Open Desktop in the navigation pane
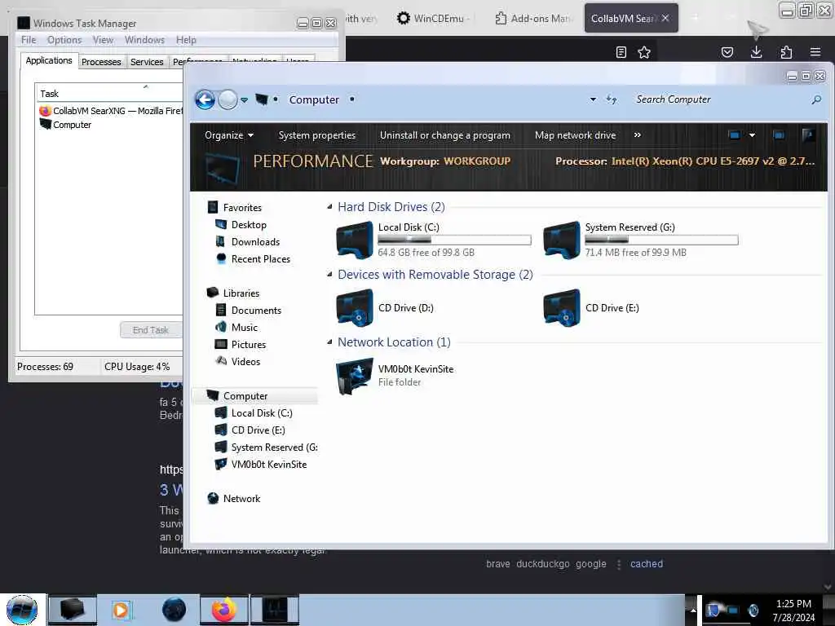 point(249,225)
